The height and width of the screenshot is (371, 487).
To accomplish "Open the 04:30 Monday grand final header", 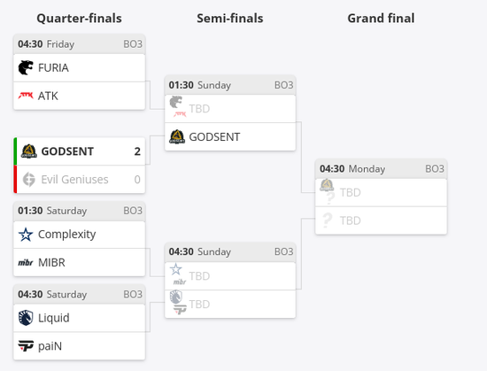I will (x=381, y=169).
